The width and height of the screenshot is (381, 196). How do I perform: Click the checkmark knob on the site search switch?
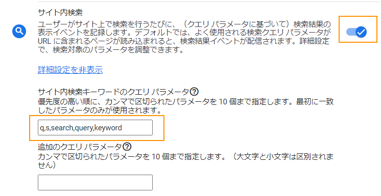(x=361, y=32)
